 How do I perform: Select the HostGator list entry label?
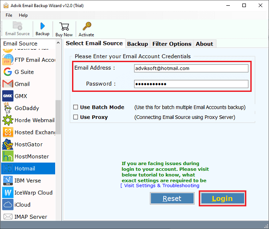[x=28, y=144]
